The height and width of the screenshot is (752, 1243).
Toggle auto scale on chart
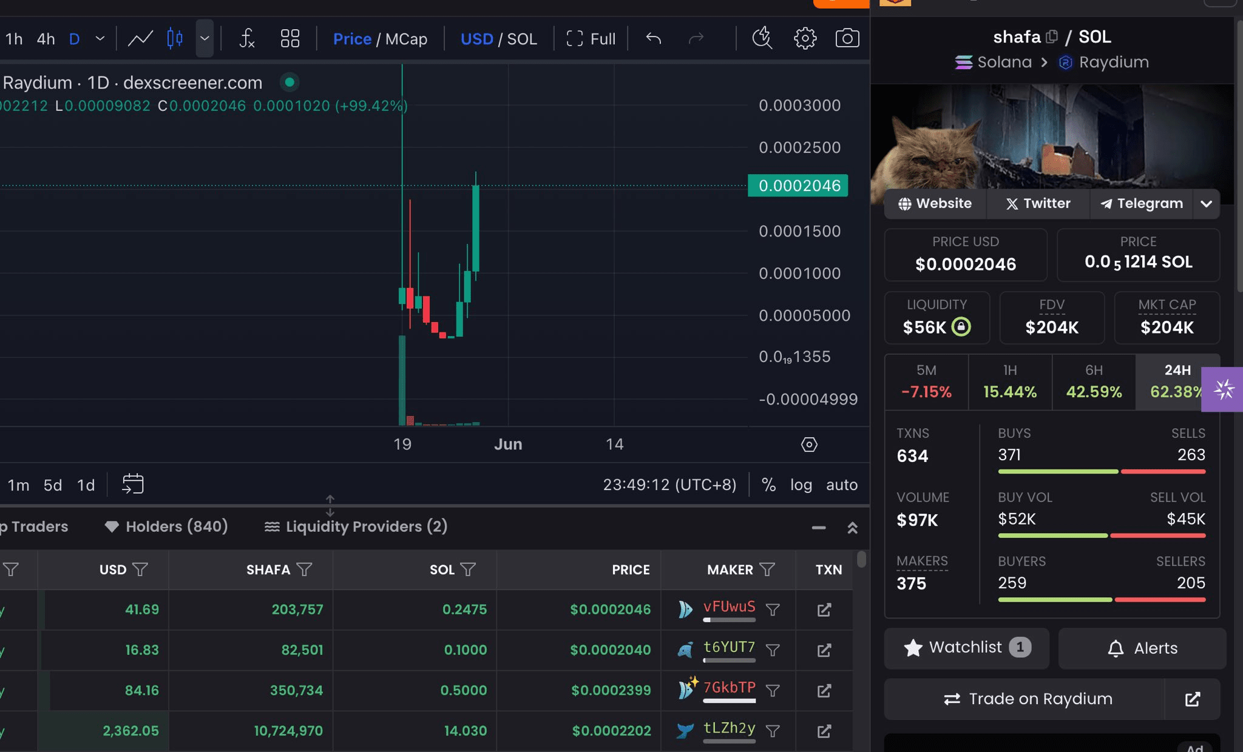point(841,485)
